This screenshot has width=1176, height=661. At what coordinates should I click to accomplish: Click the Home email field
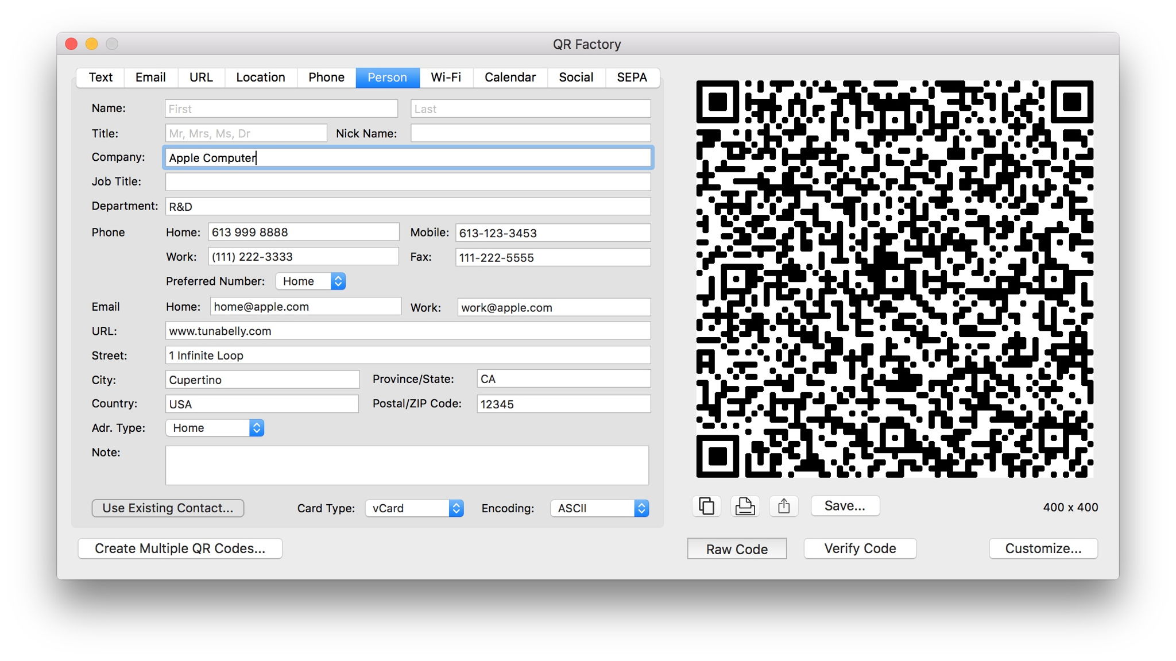click(x=305, y=307)
